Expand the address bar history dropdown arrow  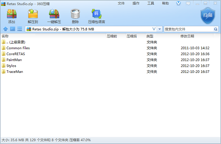(x=159, y=29)
